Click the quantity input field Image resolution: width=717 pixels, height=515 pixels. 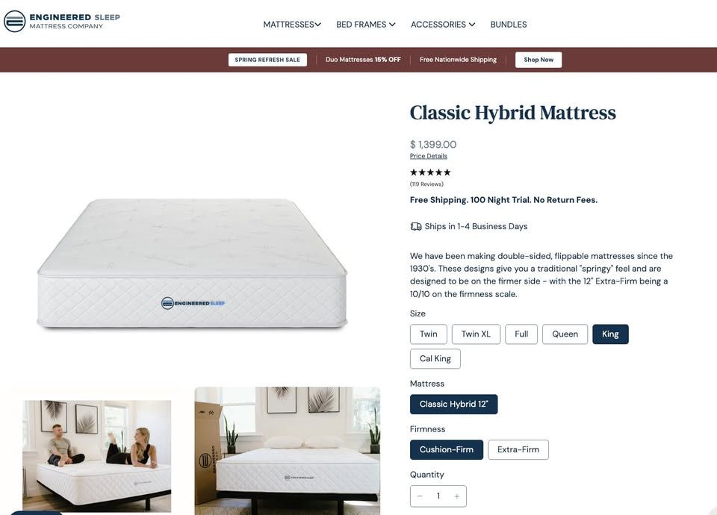438,496
